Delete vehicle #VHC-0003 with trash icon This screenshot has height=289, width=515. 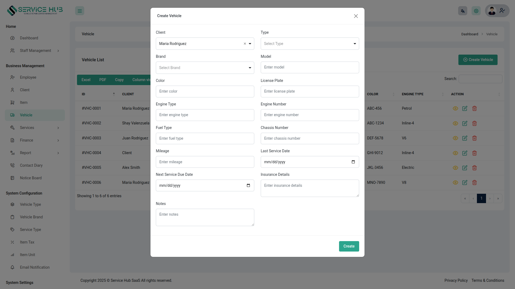coord(474,138)
